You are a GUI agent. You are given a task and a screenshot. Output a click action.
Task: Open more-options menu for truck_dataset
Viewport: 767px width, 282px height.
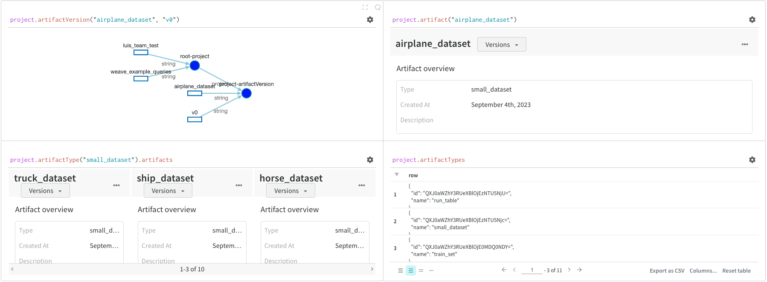point(116,185)
